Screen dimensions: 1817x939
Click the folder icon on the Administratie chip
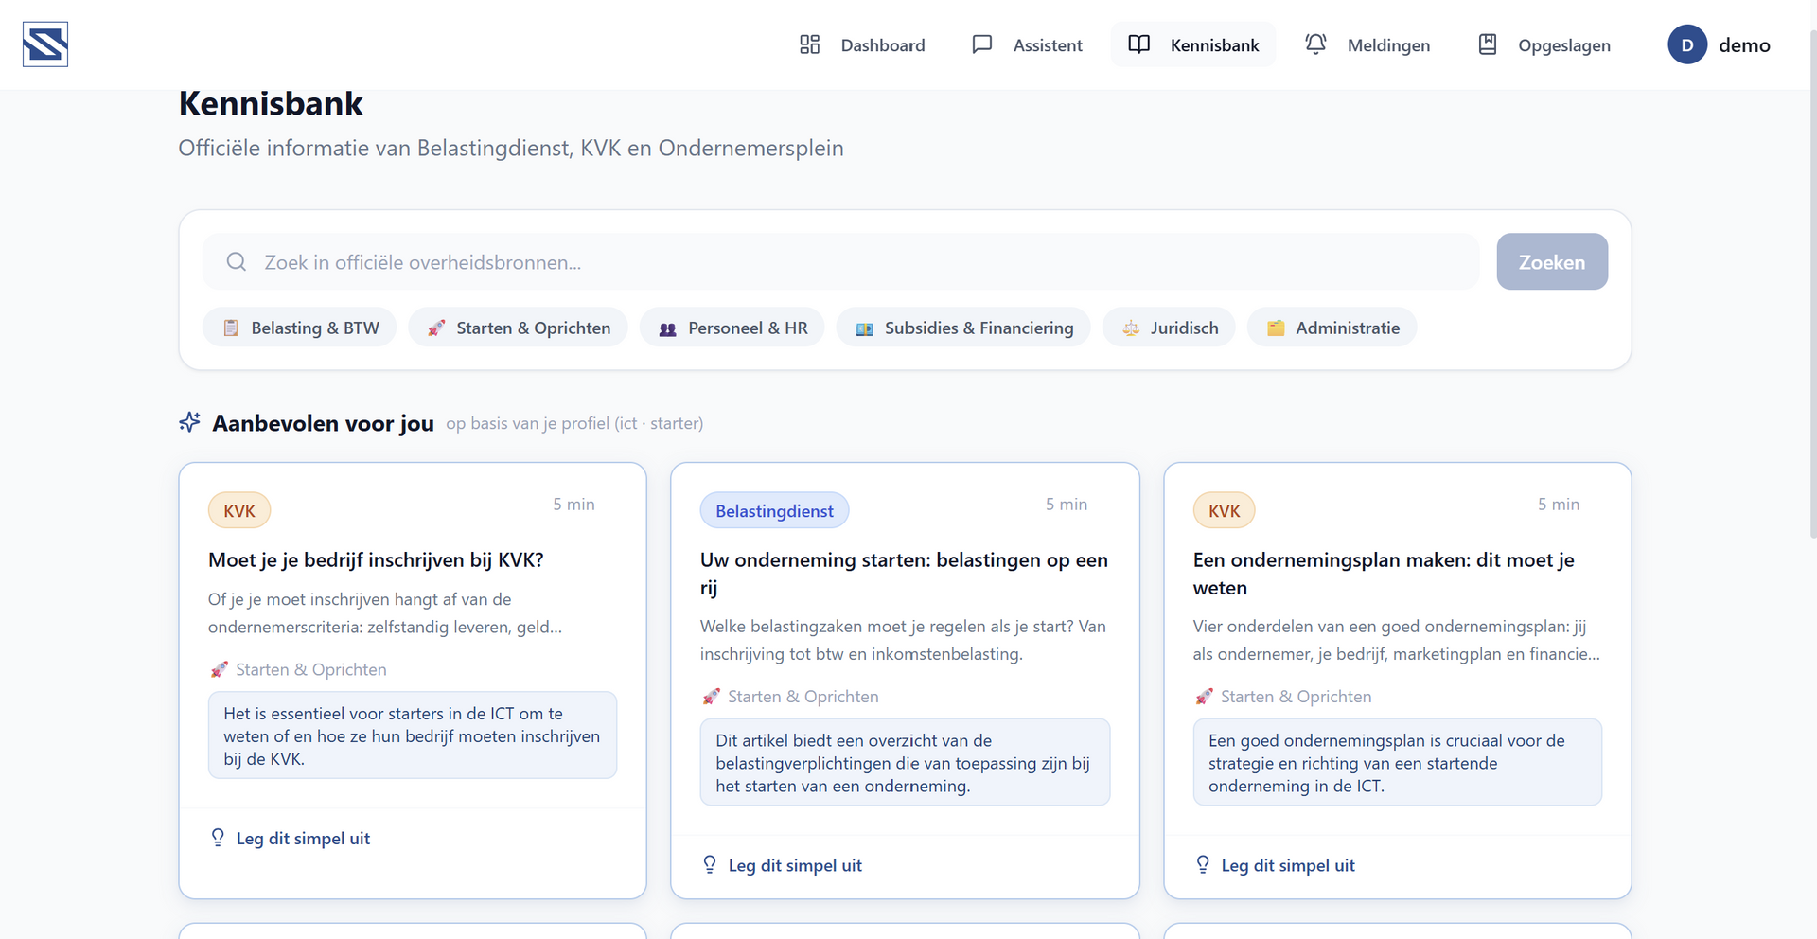click(1276, 328)
